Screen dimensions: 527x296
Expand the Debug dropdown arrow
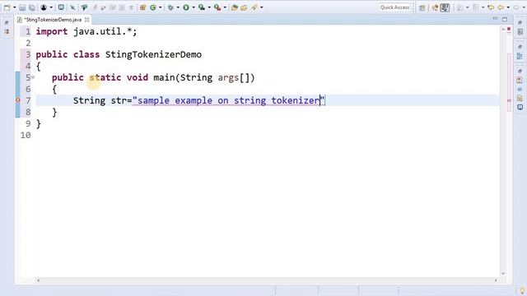coord(178,7)
